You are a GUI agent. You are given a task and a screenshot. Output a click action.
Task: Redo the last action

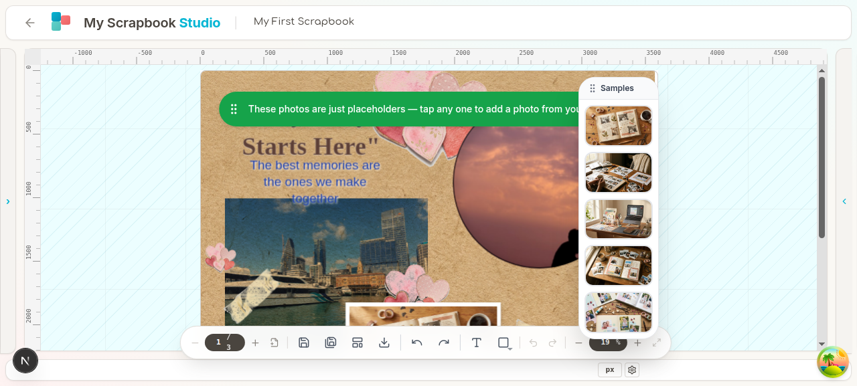click(443, 343)
